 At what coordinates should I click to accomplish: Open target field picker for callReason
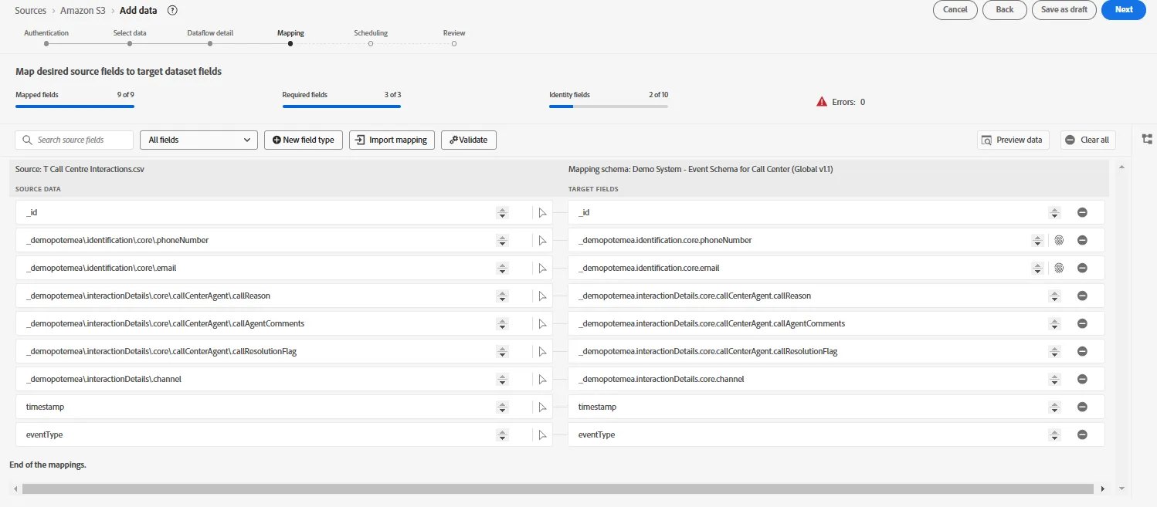1054,296
